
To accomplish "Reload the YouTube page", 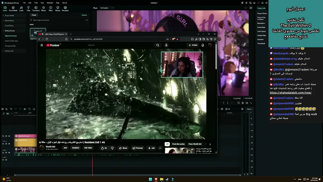I will [x=47, y=39].
